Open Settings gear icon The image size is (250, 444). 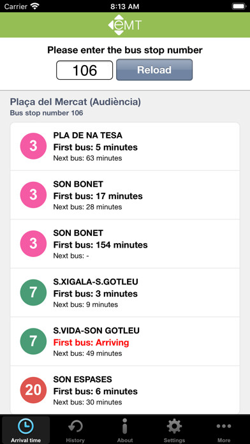coord(174,426)
